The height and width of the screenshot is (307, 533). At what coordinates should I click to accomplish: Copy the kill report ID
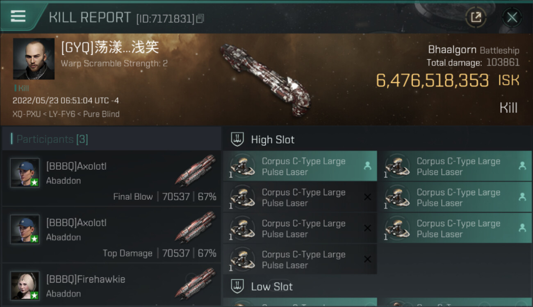(x=200, y=18)
